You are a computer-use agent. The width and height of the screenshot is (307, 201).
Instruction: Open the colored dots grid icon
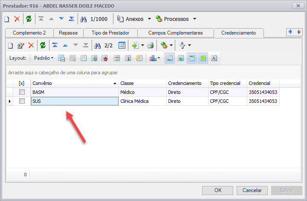pos(122,46)
